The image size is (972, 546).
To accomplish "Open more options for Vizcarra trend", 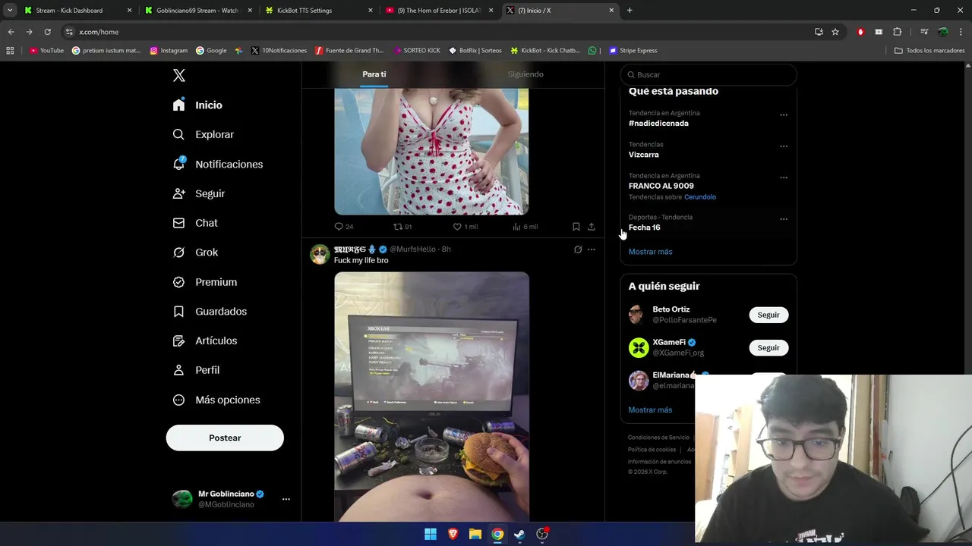I will click(x=784, y=146).
